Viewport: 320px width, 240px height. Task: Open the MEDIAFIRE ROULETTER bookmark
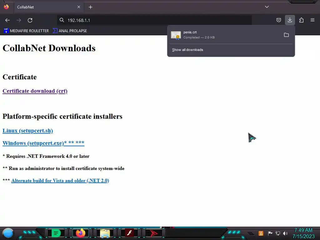pos(26,31)
